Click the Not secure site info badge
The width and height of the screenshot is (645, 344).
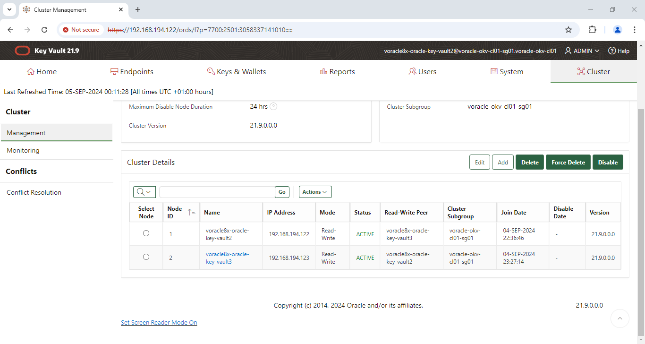[81, 30]
